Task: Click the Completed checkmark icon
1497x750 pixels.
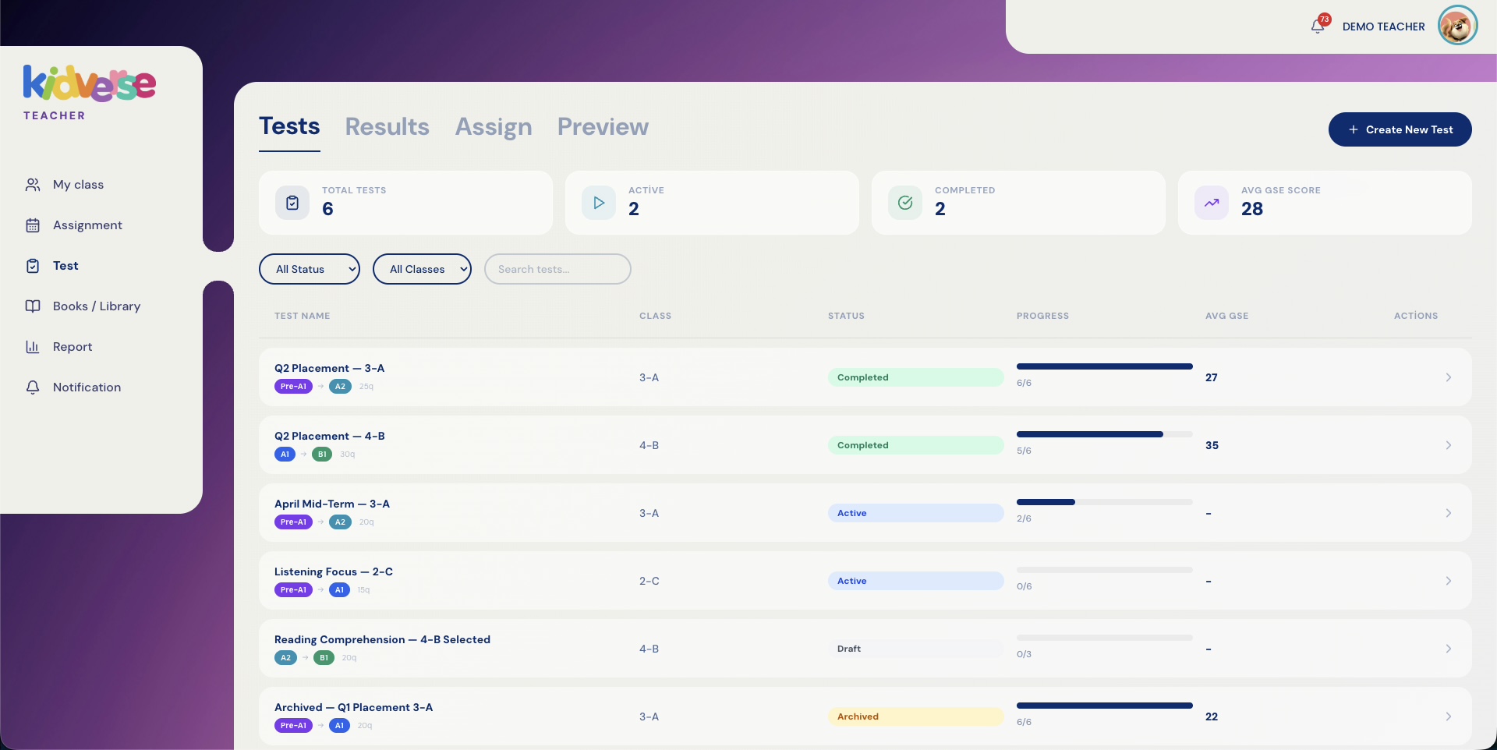Action: coord(905,203)
